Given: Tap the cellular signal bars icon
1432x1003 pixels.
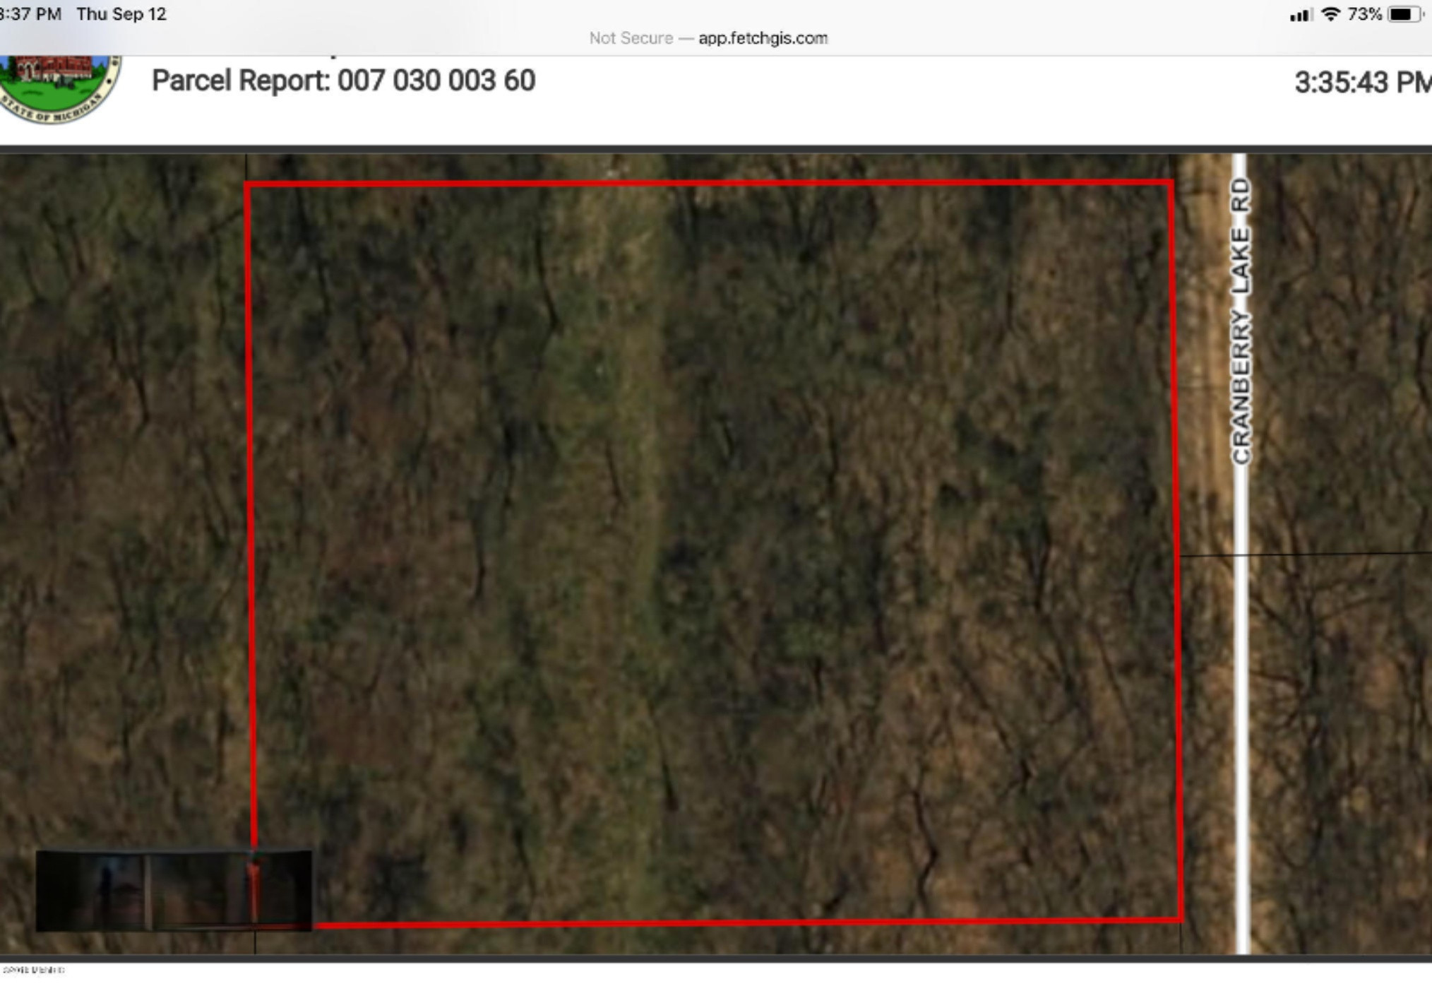Looking at the screenshot, I should click(x=1301, y=15).
